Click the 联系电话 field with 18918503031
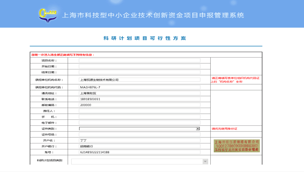Screen dimensions: 304x172 139,99
